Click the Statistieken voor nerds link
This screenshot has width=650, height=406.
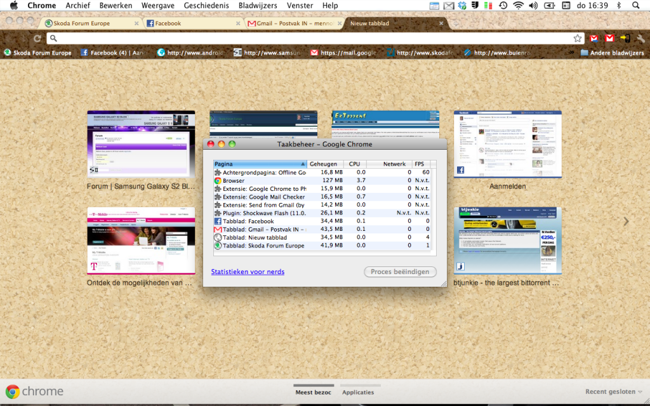point(248,272)
